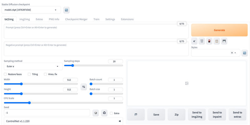The image size is (250, 125).
Task: Click the image placeholder icon in the output area
Action: [187, 83]
